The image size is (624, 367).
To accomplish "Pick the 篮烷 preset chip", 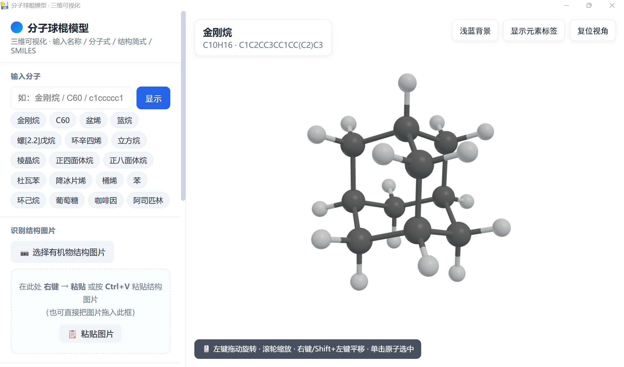I will (x=124, y=120).
